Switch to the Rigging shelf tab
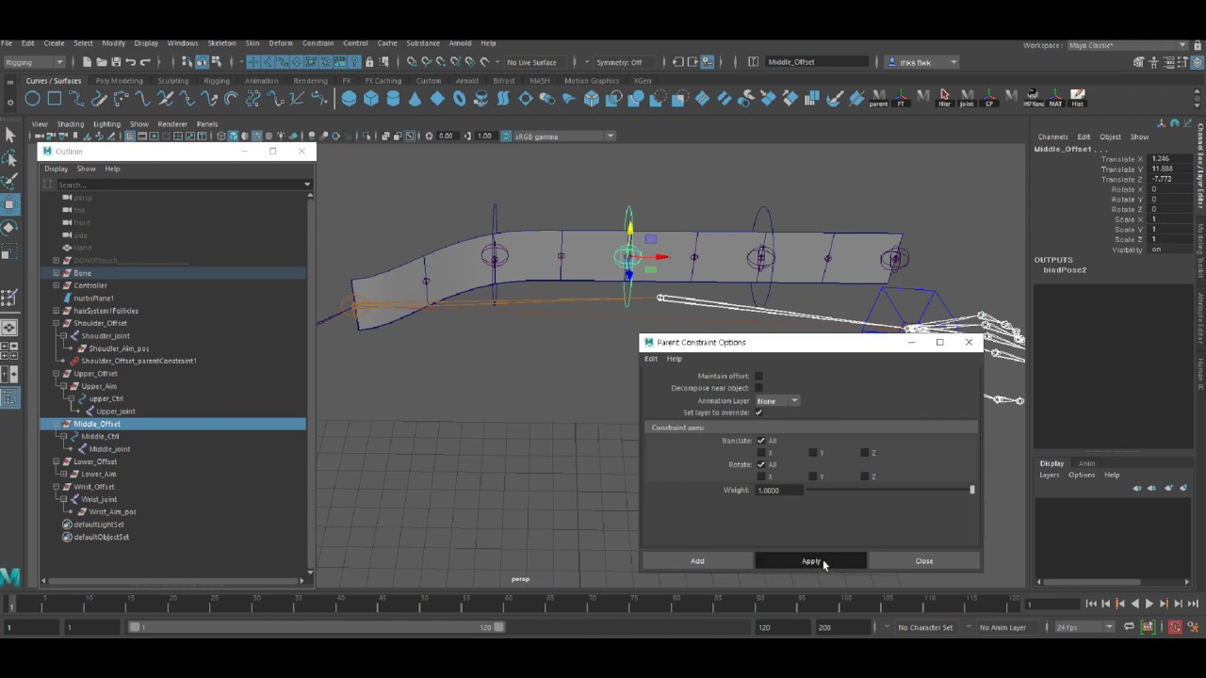 [217, 81]
